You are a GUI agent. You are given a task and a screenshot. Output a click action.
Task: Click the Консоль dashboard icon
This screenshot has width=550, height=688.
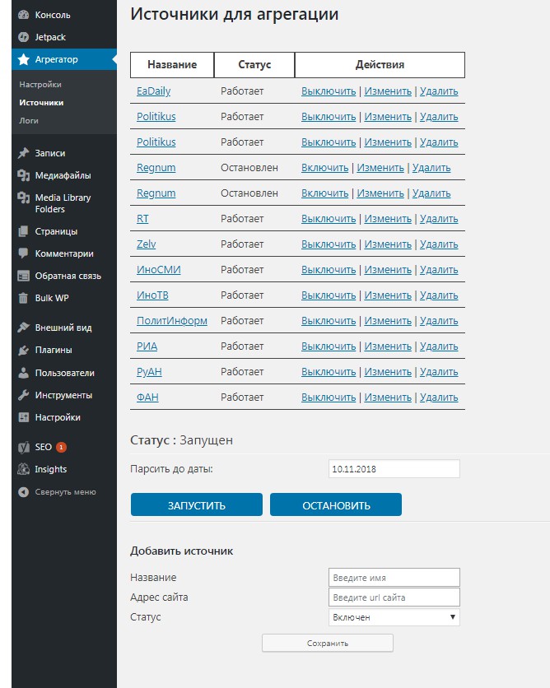[x=23, y=15]
